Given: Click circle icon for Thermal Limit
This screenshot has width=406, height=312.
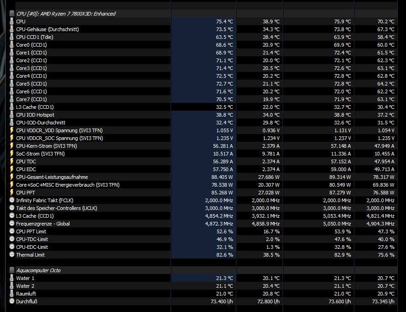Looking at the screenshot, I should [11, 254].
